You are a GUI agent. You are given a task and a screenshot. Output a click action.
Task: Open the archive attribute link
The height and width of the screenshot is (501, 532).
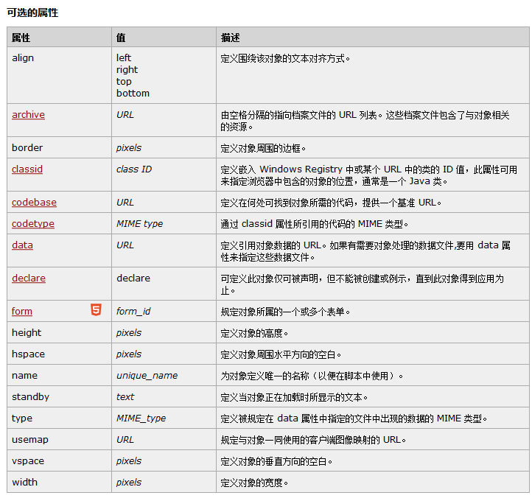click(x=28, y=115)
